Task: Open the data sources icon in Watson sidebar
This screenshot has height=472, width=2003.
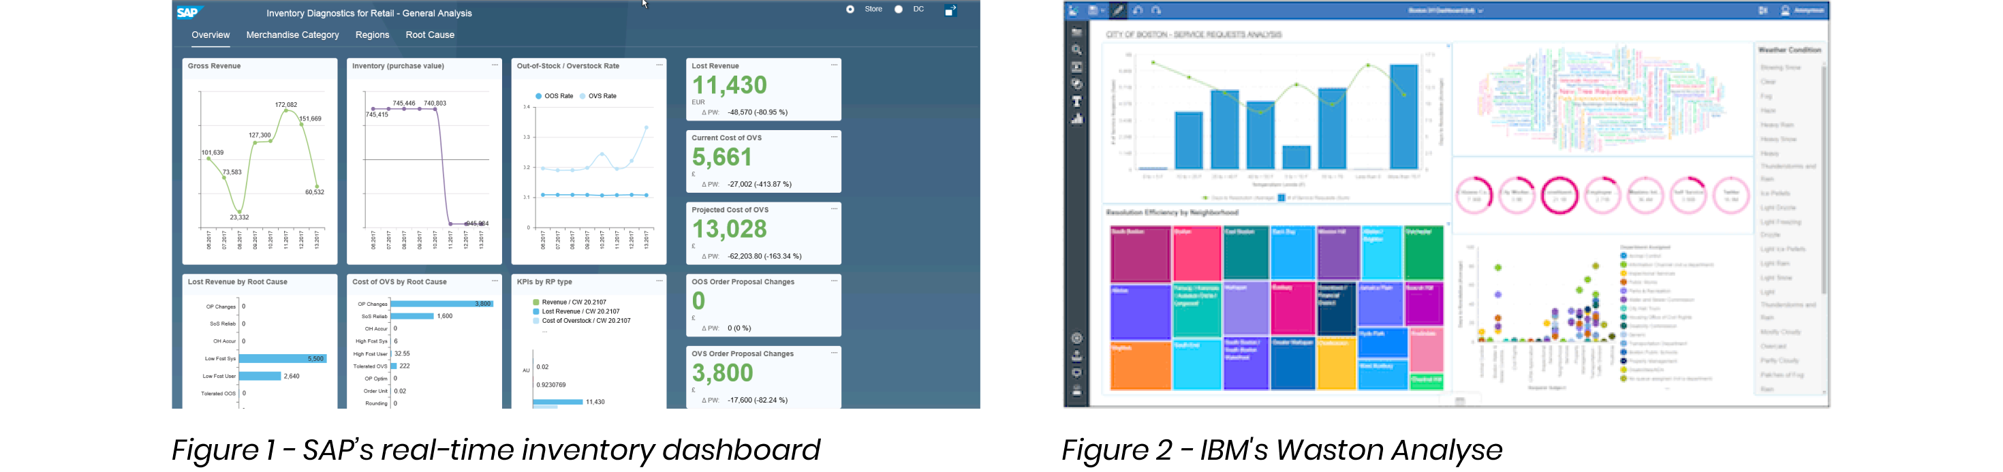Action: 1077,33
